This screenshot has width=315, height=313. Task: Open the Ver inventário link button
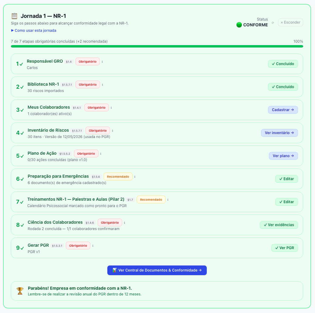click(280, 133)
